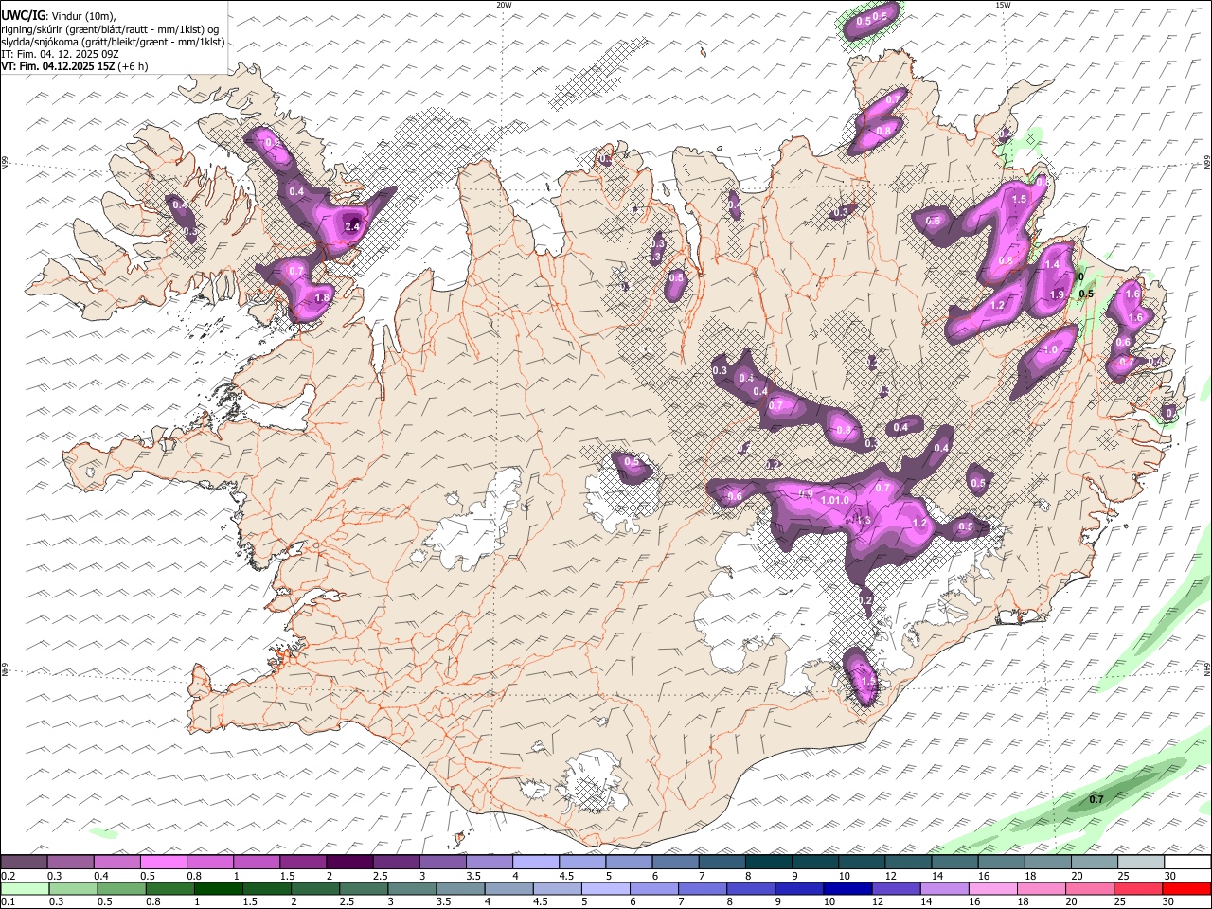Screen dimensions: 1212x909
Task: Click the "2.4" snowfall value in the Westfjords
Action: point(352,227)
